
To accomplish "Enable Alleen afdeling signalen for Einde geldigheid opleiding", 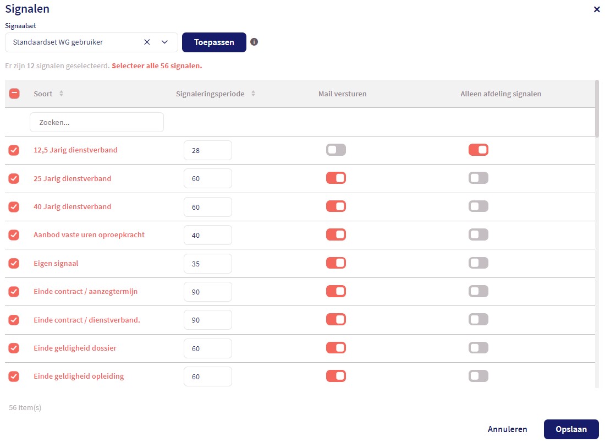I will click(478, 376).
